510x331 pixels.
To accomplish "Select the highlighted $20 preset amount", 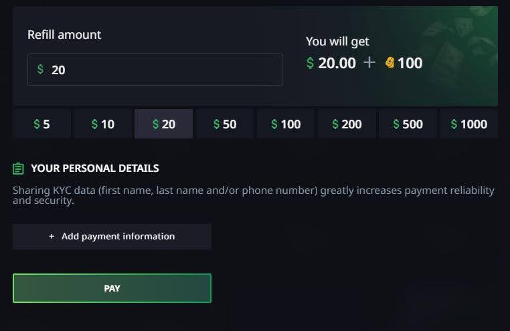I will coord(163,124).
